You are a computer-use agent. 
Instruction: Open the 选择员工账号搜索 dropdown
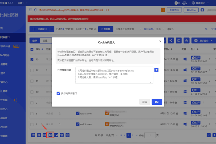coord(129,29)
